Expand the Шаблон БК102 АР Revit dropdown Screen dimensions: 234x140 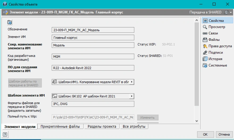click(131, 96)
